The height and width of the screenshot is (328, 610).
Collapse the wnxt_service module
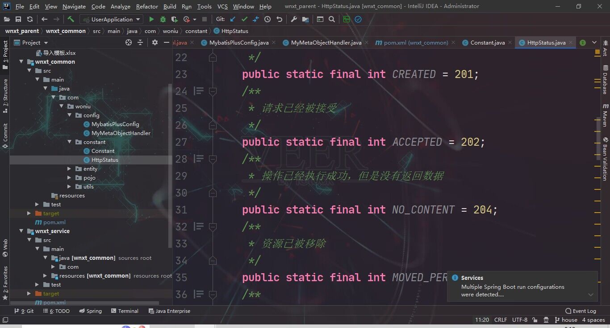(x=21, y=231)
